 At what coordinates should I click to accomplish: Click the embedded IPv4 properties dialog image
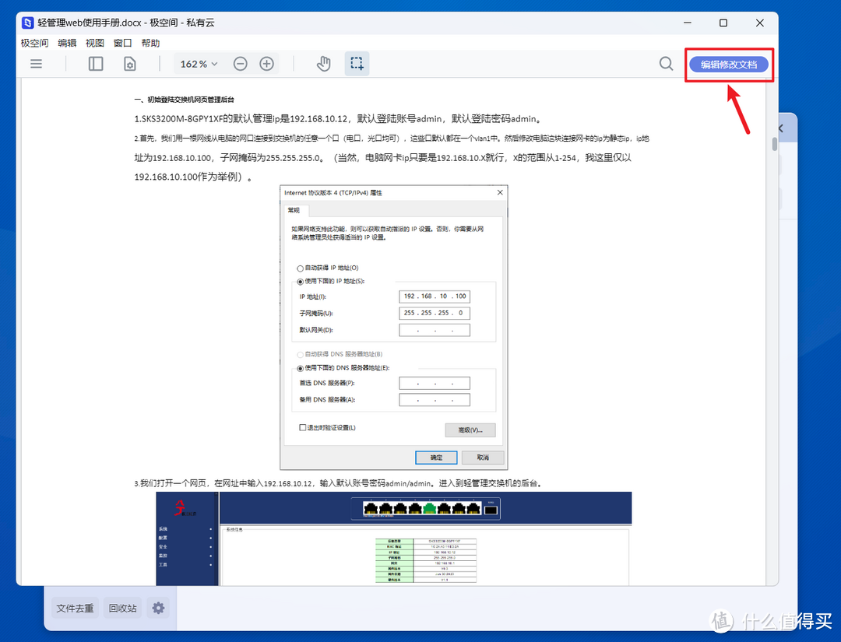coord(394,328)
